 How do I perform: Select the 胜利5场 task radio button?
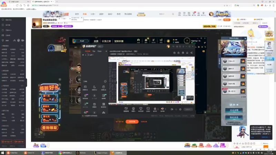(225, 76)
